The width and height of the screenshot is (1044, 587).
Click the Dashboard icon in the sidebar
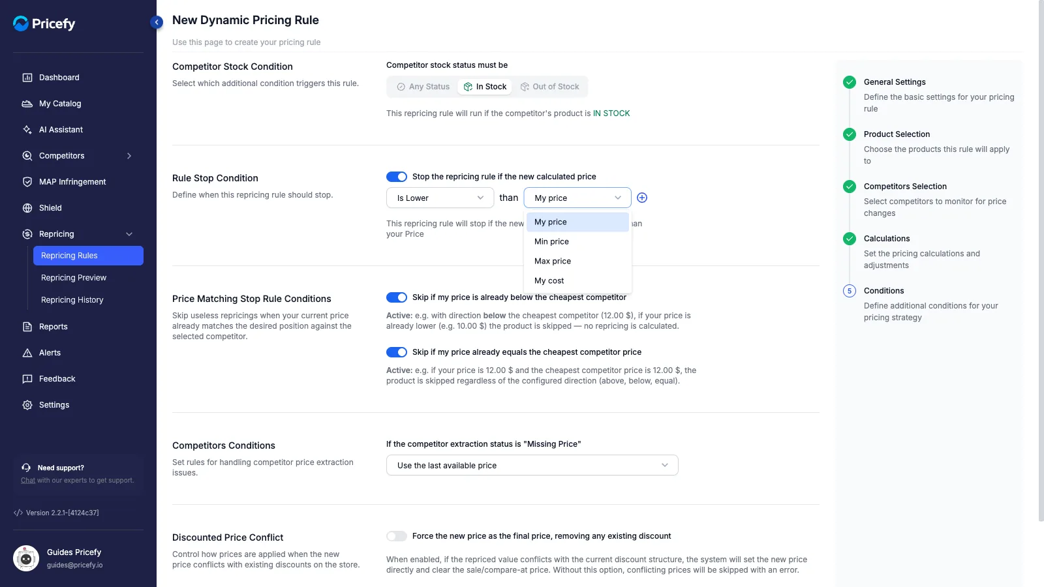27,78
